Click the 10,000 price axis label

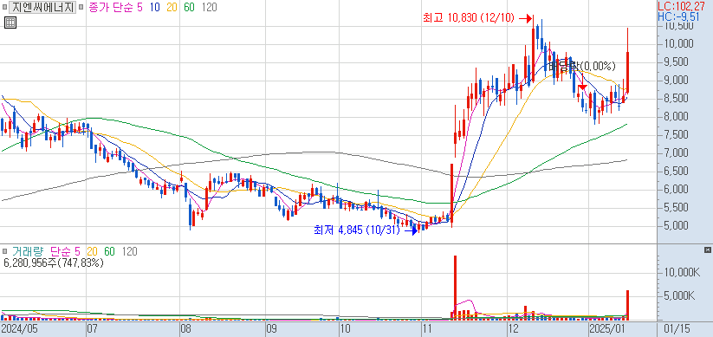pos(679,44)
